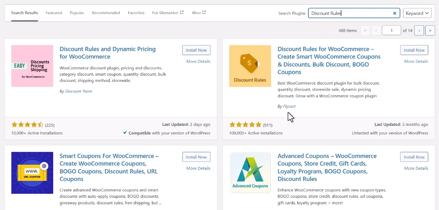Open the Popular plugins tab
This screenshot has height=210, width=439.
click(77, 13)
